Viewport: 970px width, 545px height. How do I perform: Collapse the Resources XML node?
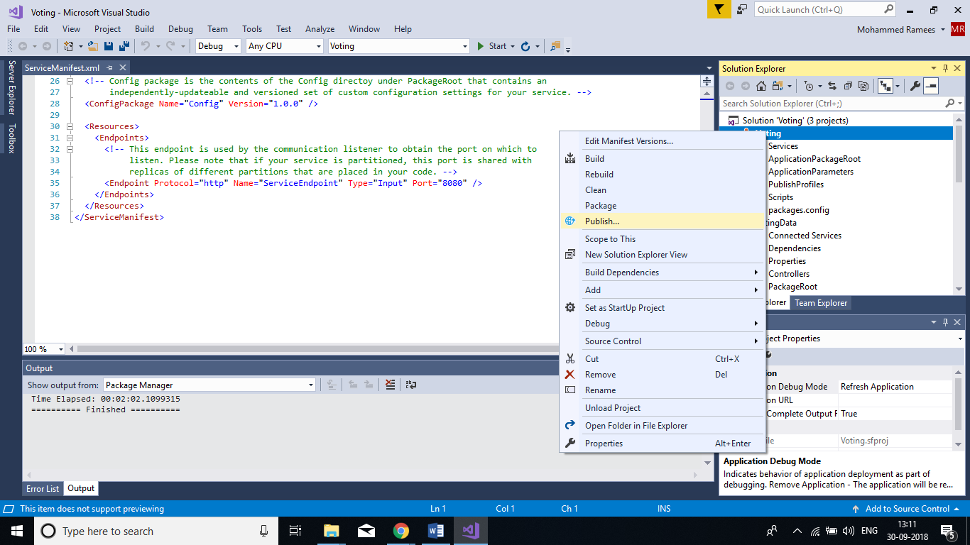70,126
